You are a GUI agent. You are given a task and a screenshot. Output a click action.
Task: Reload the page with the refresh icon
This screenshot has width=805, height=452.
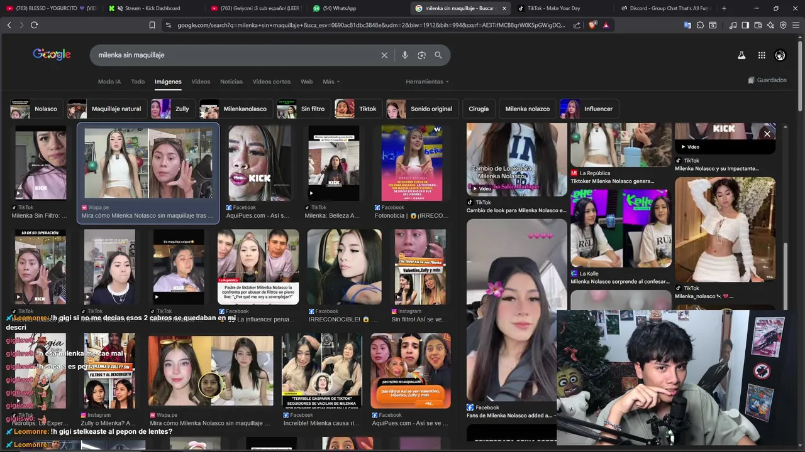34,25
